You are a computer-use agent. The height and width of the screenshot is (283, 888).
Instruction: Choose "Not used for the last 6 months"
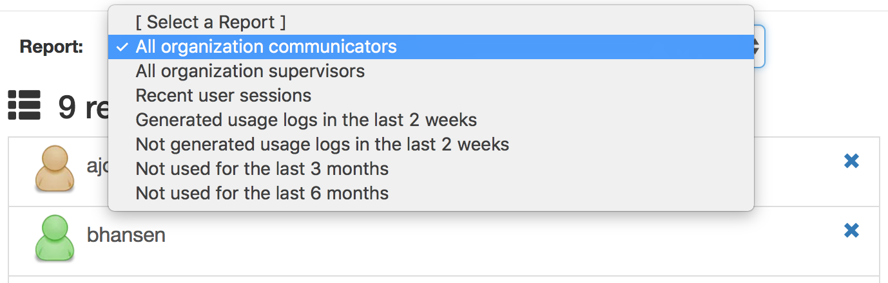coord(262,193)
